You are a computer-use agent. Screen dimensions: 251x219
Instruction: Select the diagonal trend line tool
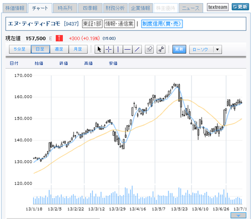[x=137, y=49]
